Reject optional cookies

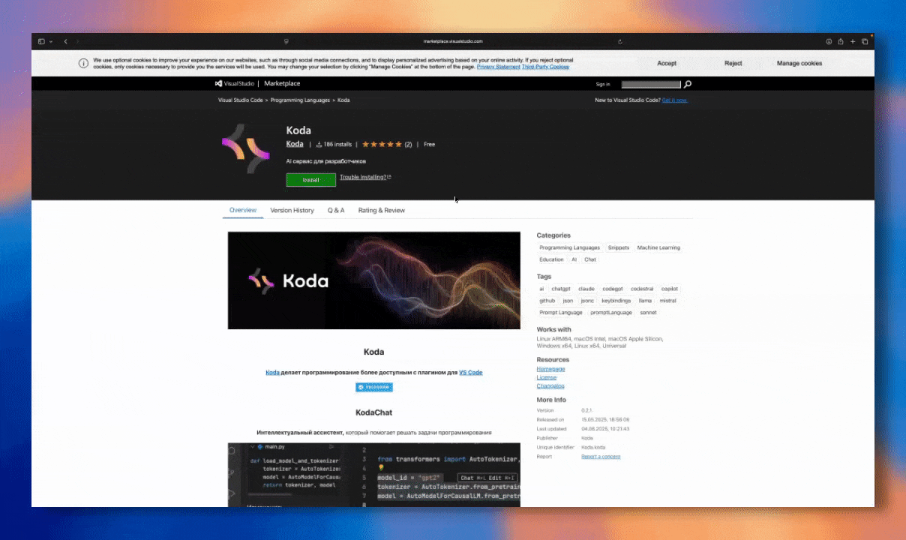point(733,63)
